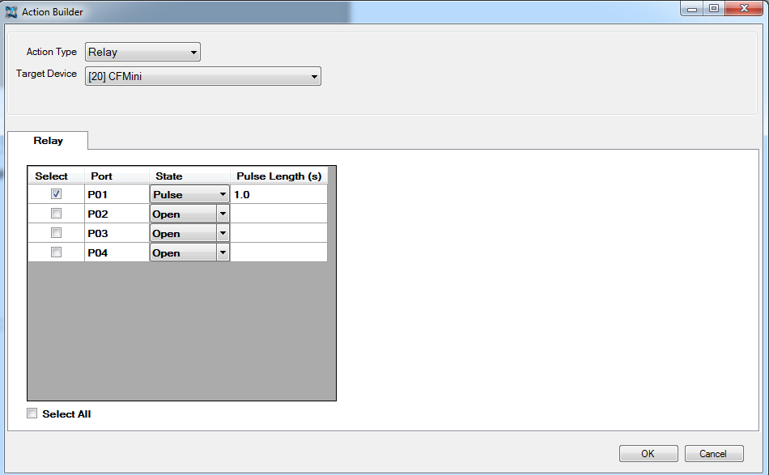The width and height of the screenshot is (769, 475).
Task: Expand the P03 State combo box
Action: click(189, 233)
